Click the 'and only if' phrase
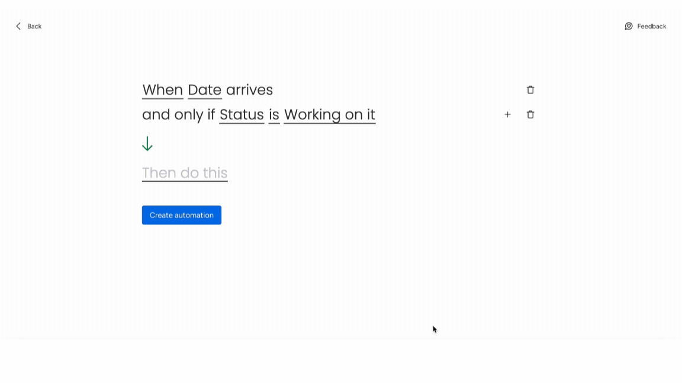Image resolution: width=682 pixels, height=383 pixels. (x=178, y=115)
